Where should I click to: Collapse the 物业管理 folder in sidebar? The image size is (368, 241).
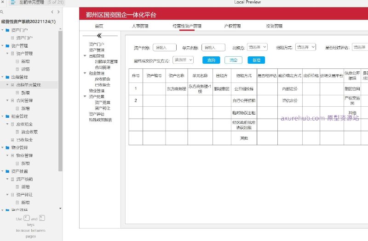(x=2, y=148)
